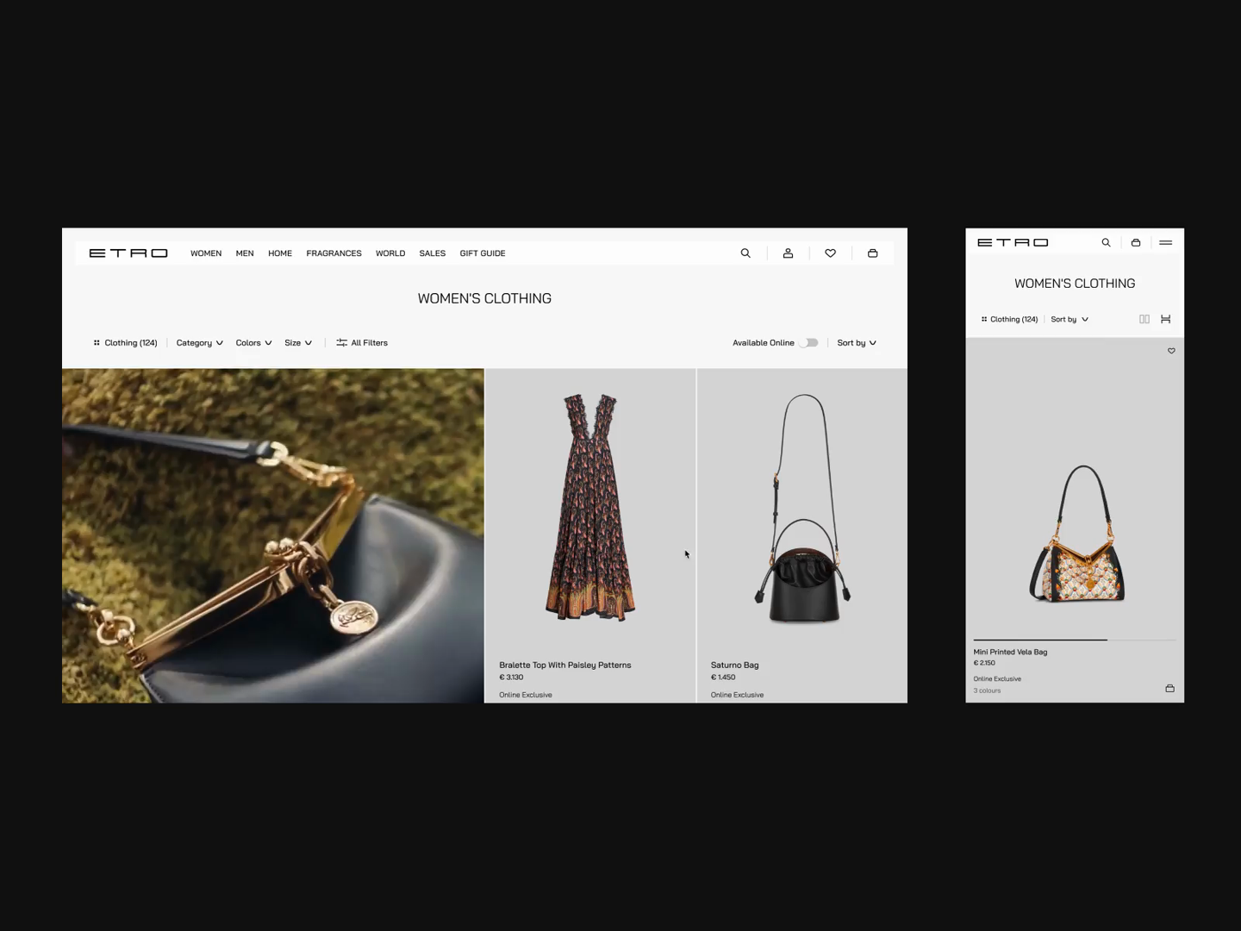Expand Colors filter dropdown
The image size is (1241, 931).
click(x=253, y=343)
